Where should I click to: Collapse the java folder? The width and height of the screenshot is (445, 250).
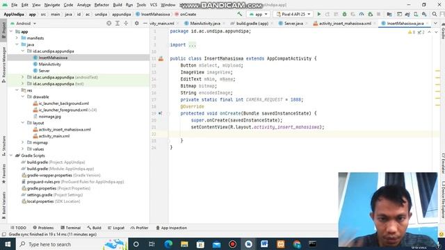coord(17,44)
